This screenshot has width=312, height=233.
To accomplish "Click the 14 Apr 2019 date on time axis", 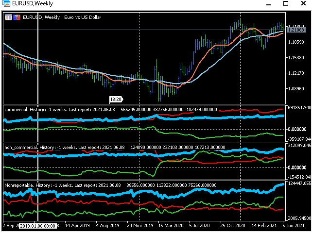I will point(77,226).
